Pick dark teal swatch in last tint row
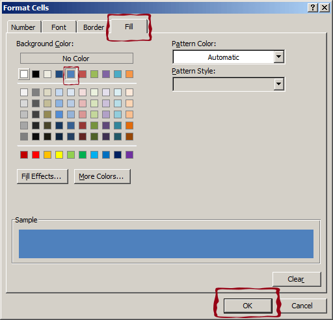 (x=118, y=137)
